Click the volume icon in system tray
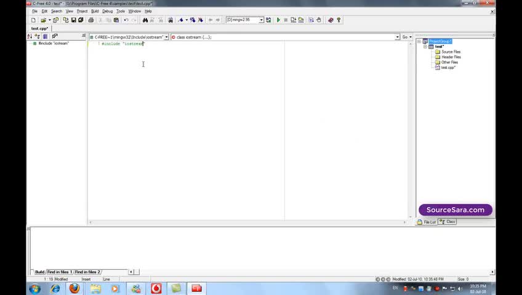 point(460,289)
